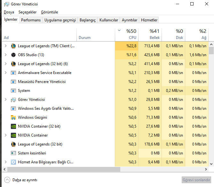Click the Görevi sonlandır button
The image size is (214, 187).
click(x=196, y=180)
